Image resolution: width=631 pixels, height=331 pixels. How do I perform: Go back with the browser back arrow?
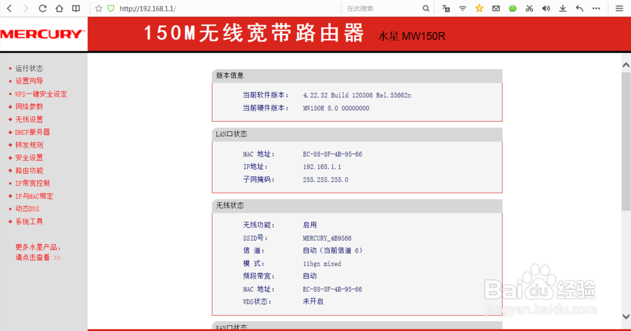pyautogui.click(x=9, y=8)
